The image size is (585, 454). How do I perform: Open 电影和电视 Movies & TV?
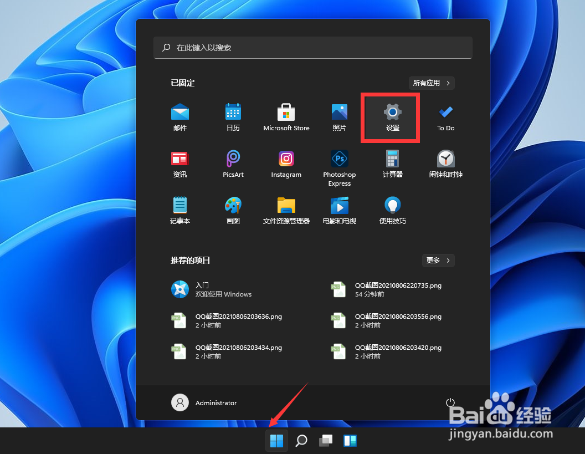pos(340,211)
